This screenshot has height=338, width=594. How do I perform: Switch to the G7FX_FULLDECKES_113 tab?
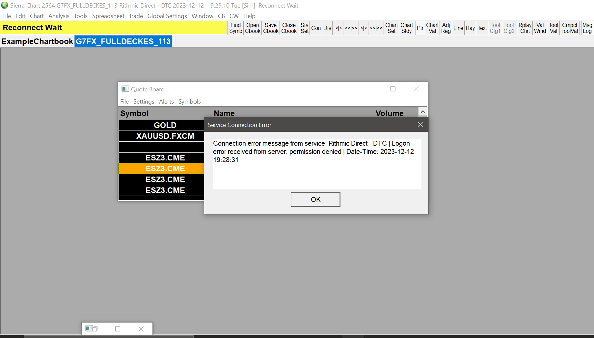coord(123,41)
